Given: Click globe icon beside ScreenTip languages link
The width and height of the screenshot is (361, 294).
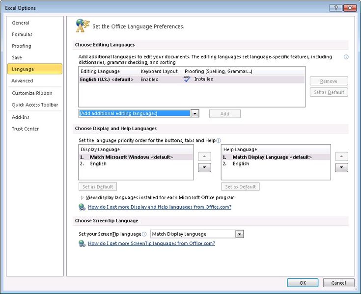Looking at the screenshot, I should tap(82, 243).
